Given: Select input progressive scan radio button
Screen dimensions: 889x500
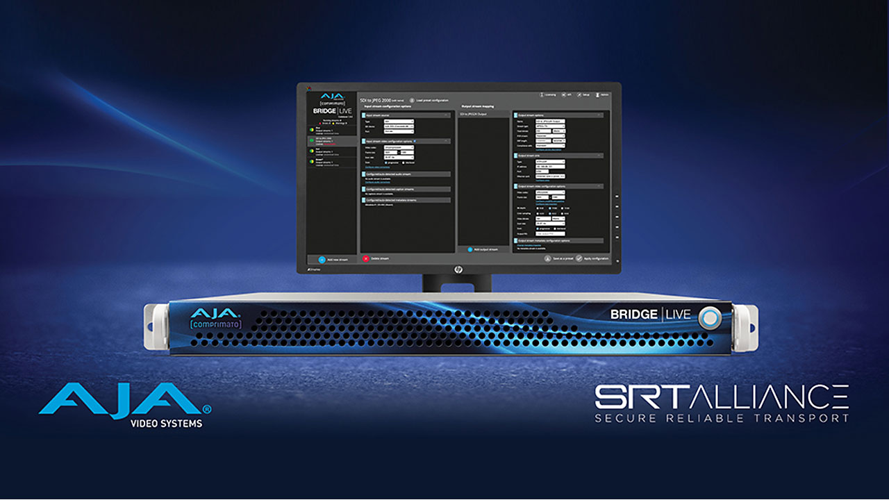Looking at the screenshot, I should (386, 162).
